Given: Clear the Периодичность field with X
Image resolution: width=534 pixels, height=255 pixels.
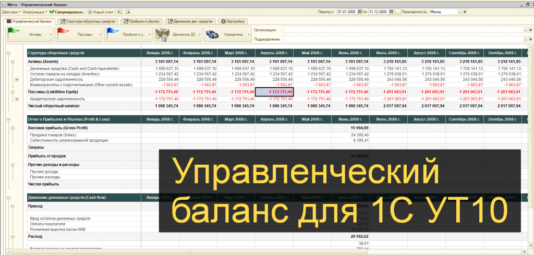Looking at the screenshot, I should coord(465,11).
